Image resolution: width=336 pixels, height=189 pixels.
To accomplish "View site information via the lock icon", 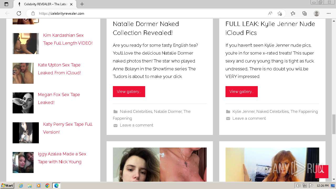I will click(33, 13).
